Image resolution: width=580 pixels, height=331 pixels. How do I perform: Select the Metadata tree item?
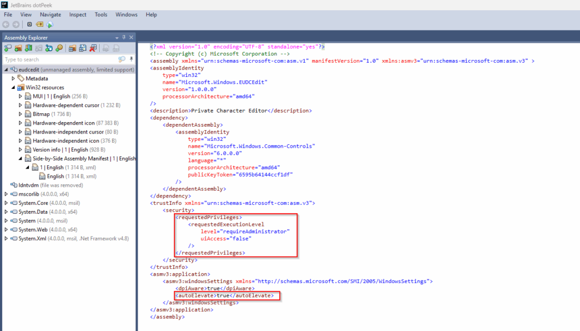click(37, 78)
